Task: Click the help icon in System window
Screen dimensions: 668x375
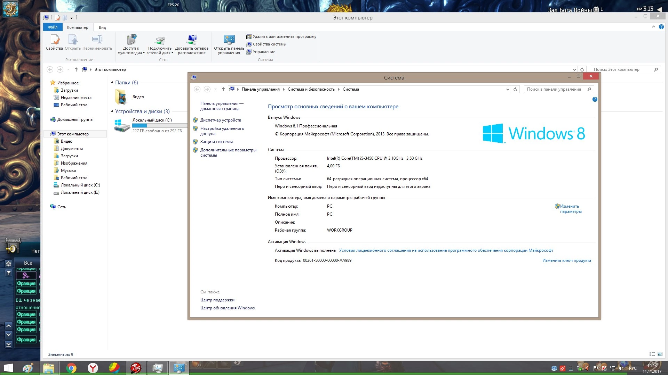Action: (595, 99)
